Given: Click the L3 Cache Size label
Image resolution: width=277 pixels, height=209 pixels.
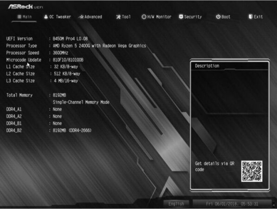Looking at the screenshot, I should coord(20,81).
